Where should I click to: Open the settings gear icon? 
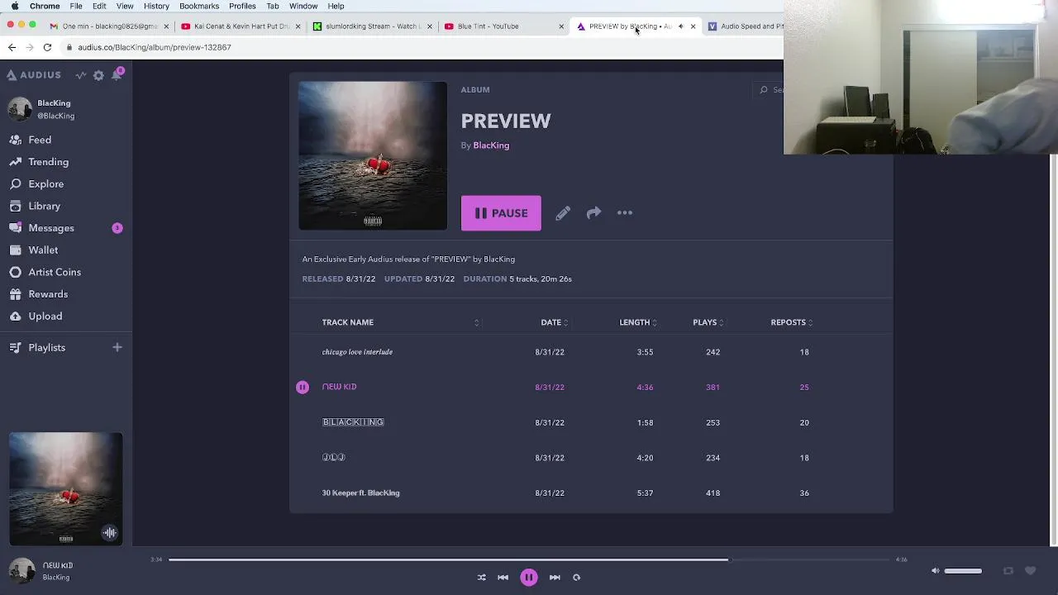[x=98, y=75]
